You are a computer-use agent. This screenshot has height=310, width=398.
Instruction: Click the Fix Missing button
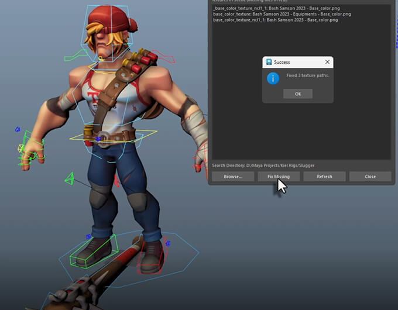[x=279, y=176]
